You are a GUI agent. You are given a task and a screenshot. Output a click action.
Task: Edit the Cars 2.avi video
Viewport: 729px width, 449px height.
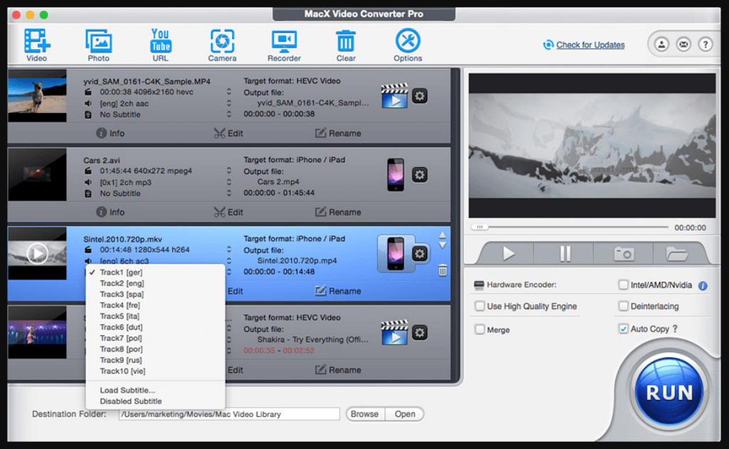[x=229, y=213]
